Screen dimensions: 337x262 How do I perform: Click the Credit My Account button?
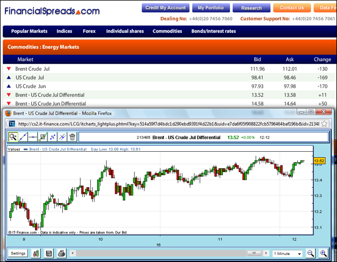tap(165, 8)
